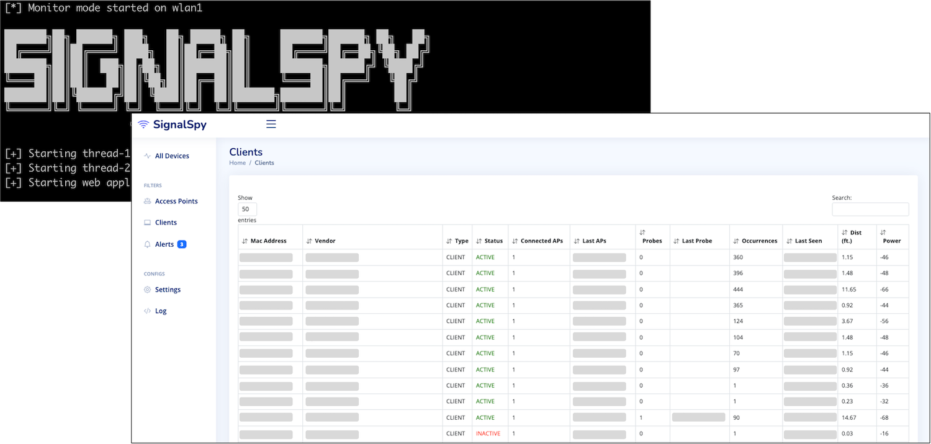Viewport: 931px width, 444px height.
Task: Click the Access Points router icon
Action: [147, 202]
